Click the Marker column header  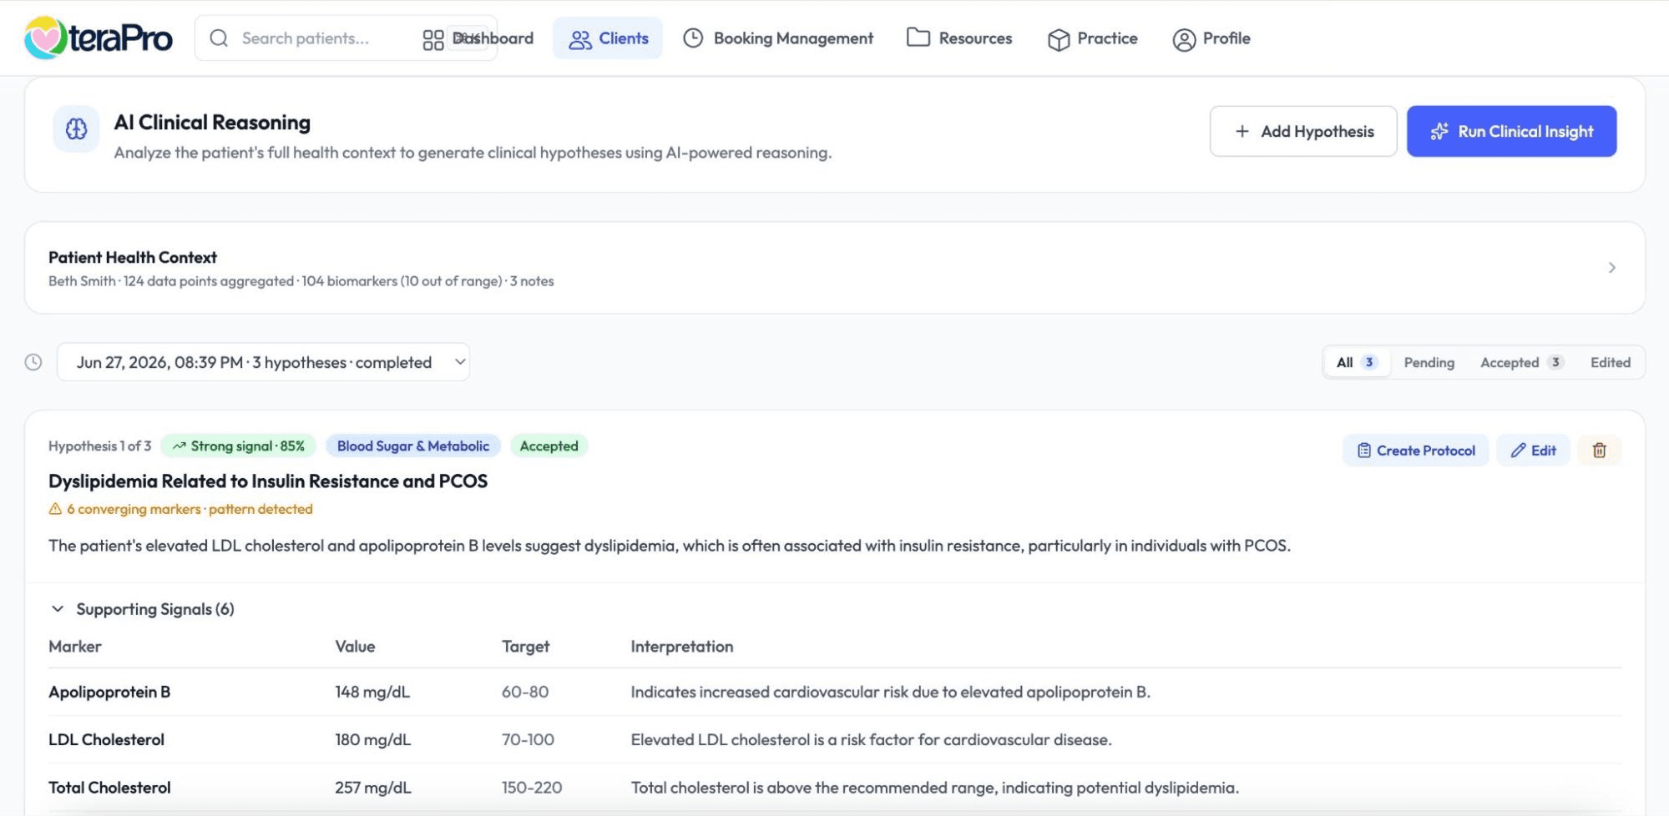75,647
